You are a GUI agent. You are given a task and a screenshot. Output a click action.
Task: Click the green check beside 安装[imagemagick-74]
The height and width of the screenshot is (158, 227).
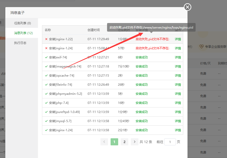click(46, 66)
